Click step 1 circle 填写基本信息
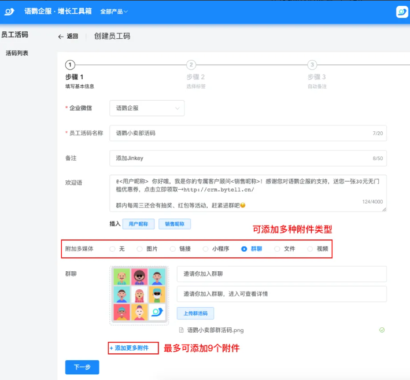The width and height of the screenshot is (410, 380). point(70,65)
